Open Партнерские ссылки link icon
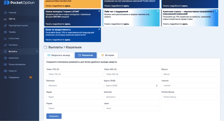The width and height of the screenshot is (224, 121). (6, 25)
